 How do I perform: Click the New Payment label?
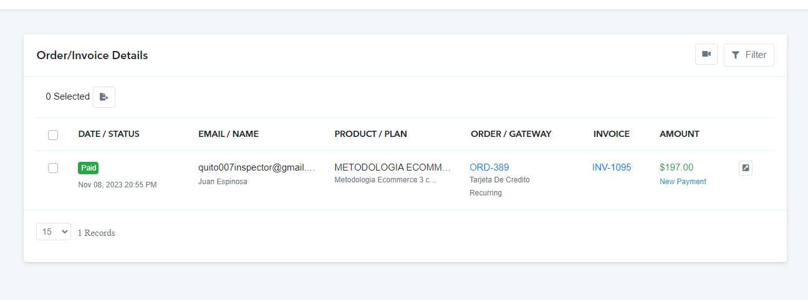[x=683, y=182]
